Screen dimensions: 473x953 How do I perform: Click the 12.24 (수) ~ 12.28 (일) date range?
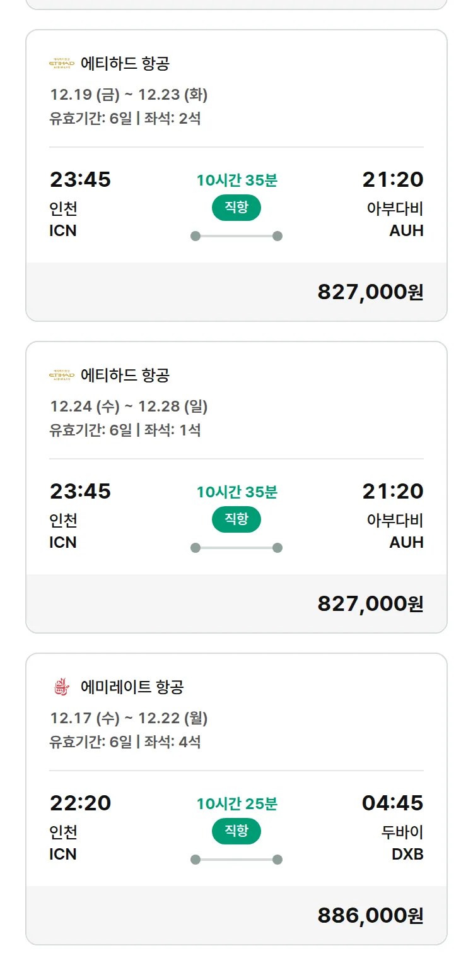[x=129, y=406]
